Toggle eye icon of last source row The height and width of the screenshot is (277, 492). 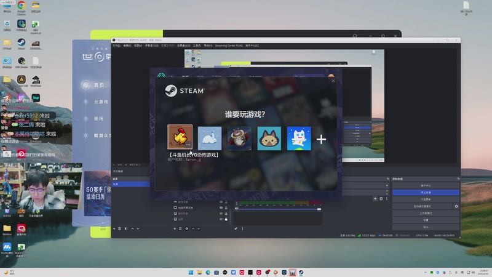[x=221, y=219]
